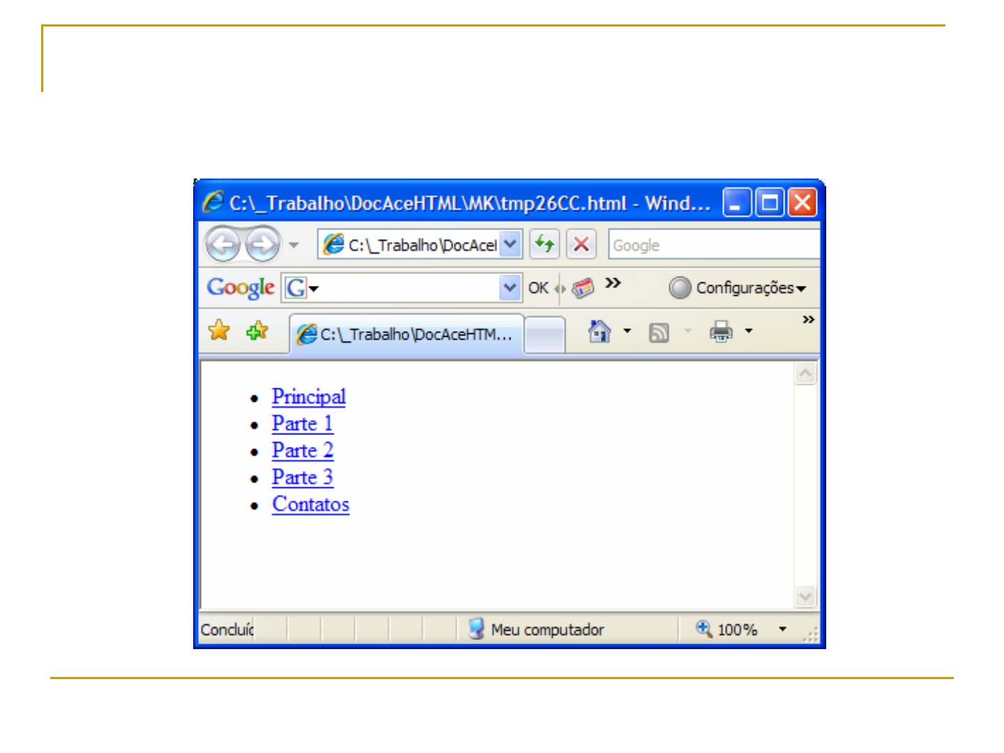Open the Configurações dropdown menu
The width and height of the screenshot is (1004, 753).
pos(738,287)
